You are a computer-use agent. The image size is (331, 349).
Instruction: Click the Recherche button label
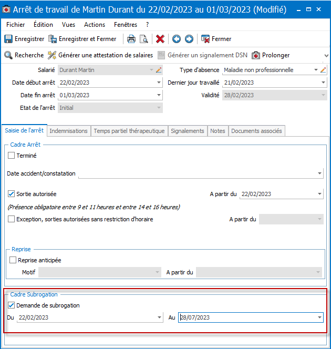(x=29, y=55)
